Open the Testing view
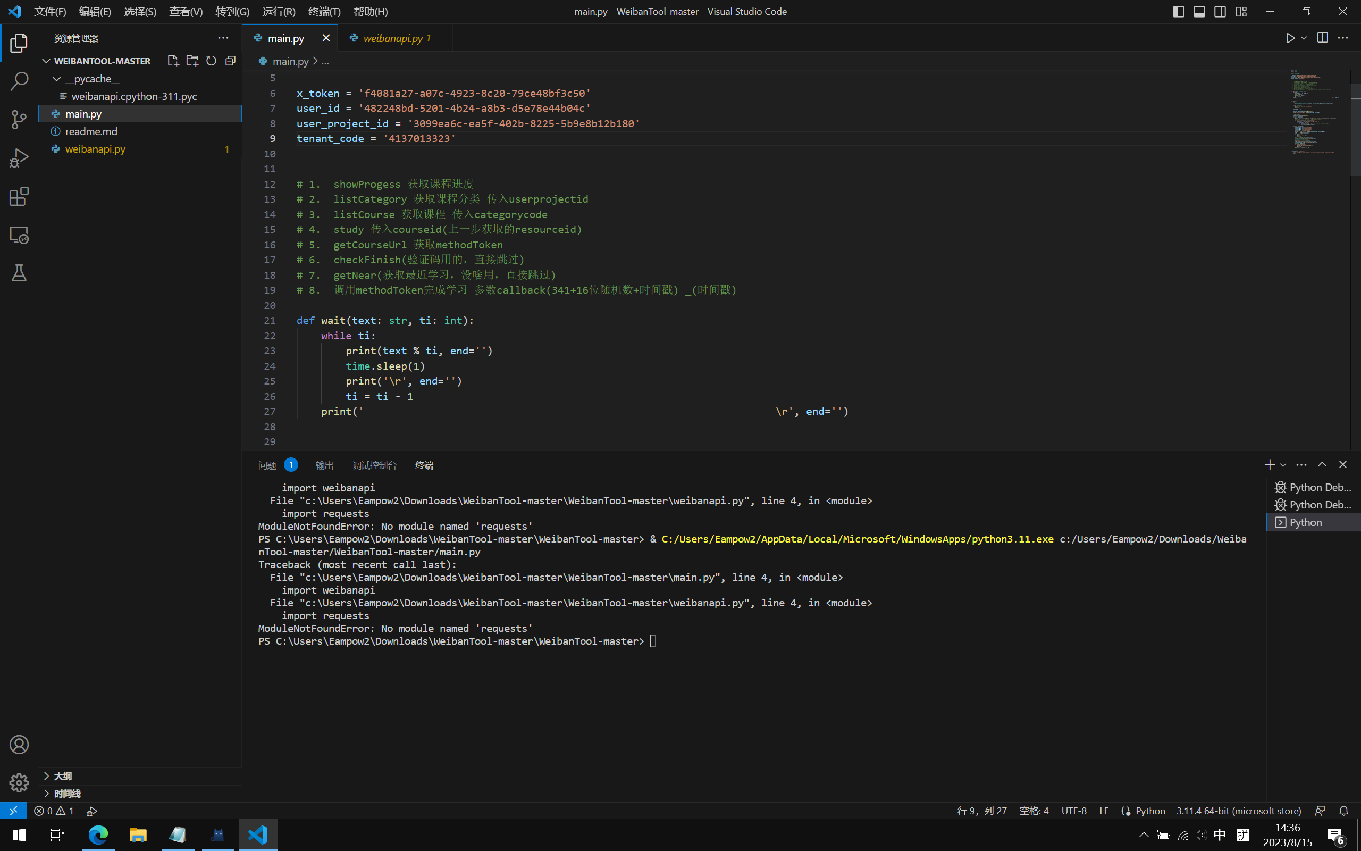The image size is (1361, 851). [19, 274]
